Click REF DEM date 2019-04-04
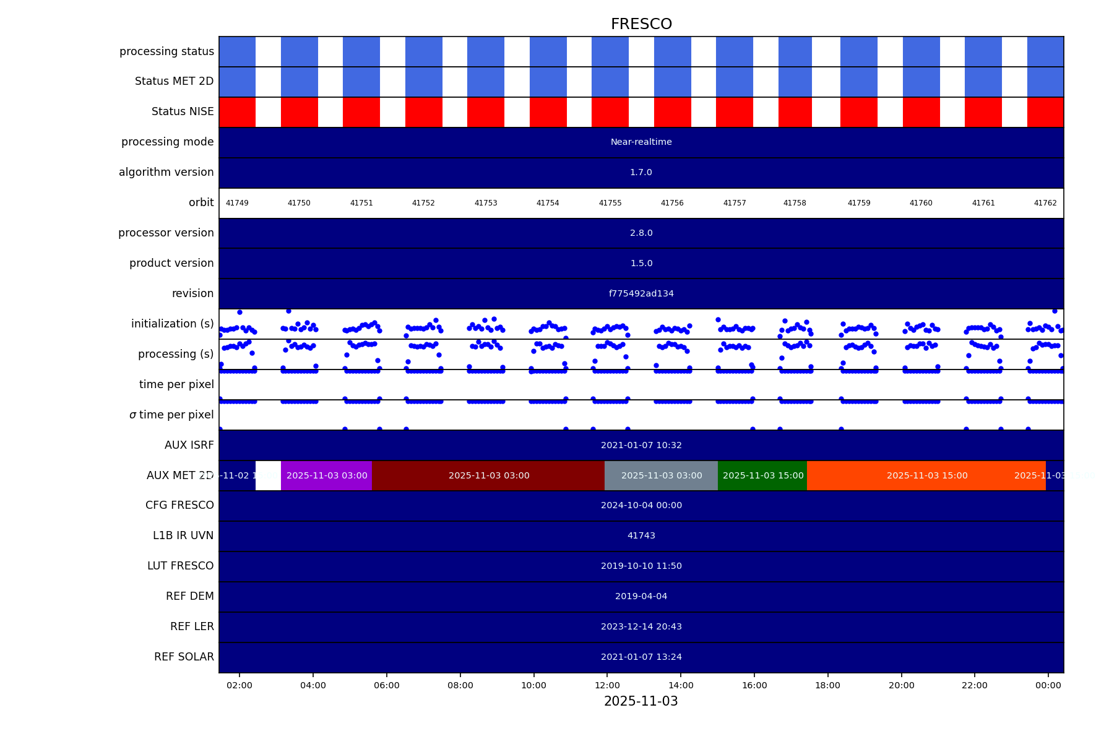Screen dimensions: 1096x731 point(641,597)
